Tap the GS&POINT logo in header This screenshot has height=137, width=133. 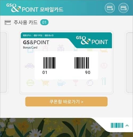pyautogui.click(x=14, y=8)
